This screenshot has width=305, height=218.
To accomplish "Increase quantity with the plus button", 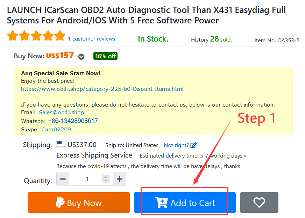I will (x=120, y=179).
